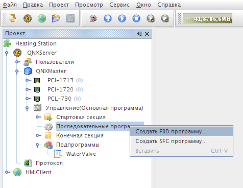Image resolution: width=243 pixels, height=188 pixels.
Task: Click the open folder toolbar icon
Action: click(x=56, y=18)
